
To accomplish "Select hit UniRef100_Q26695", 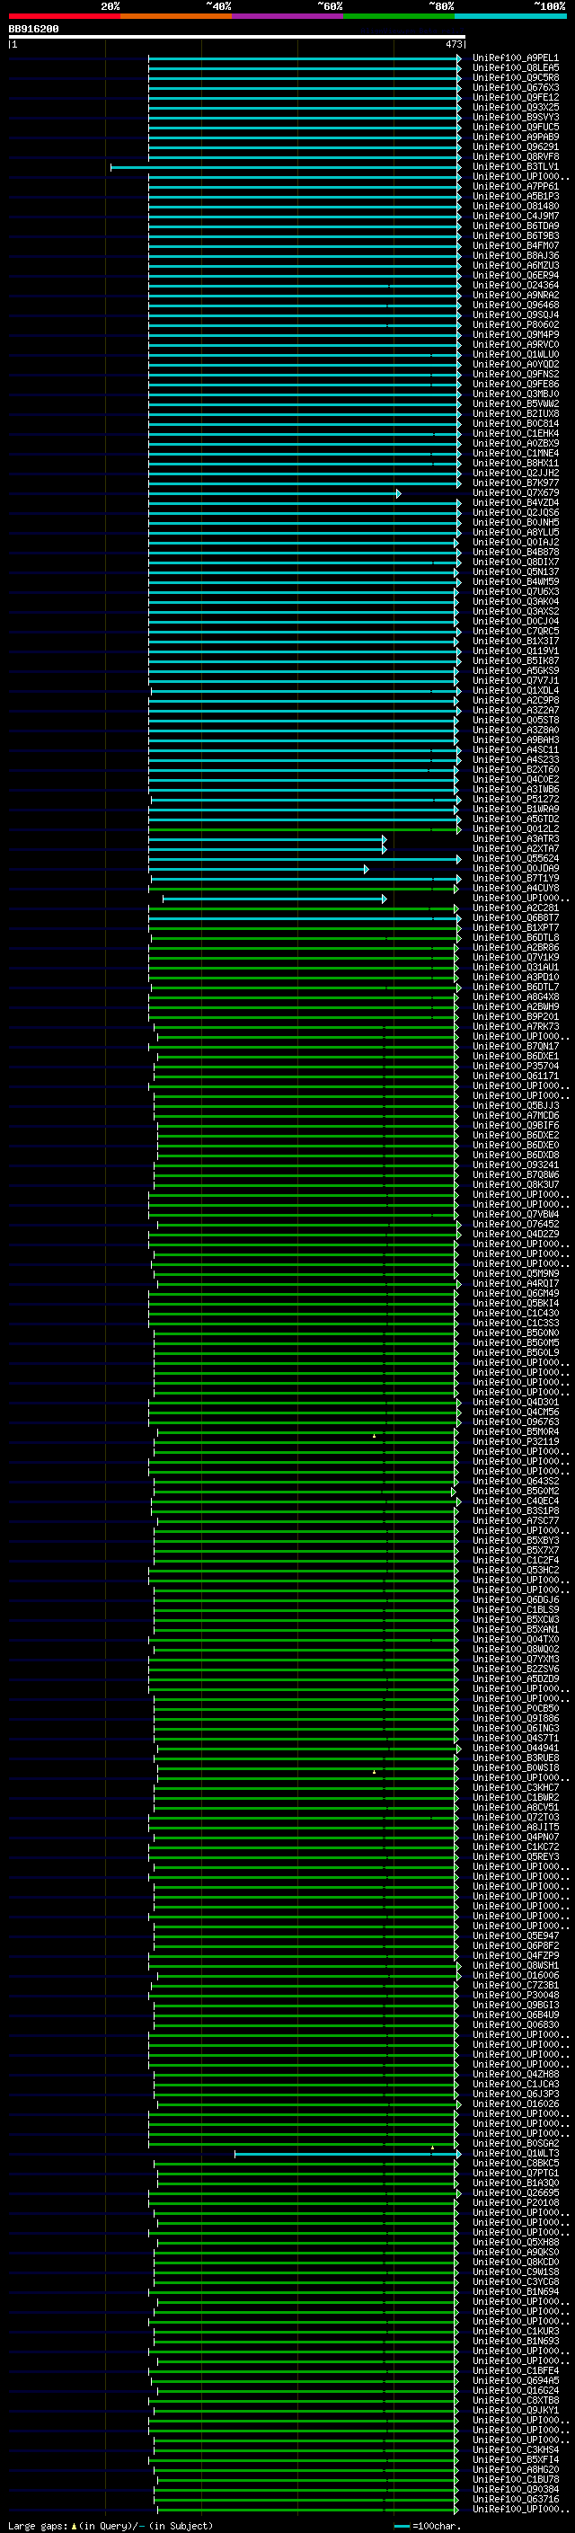I will point(515,2192).
